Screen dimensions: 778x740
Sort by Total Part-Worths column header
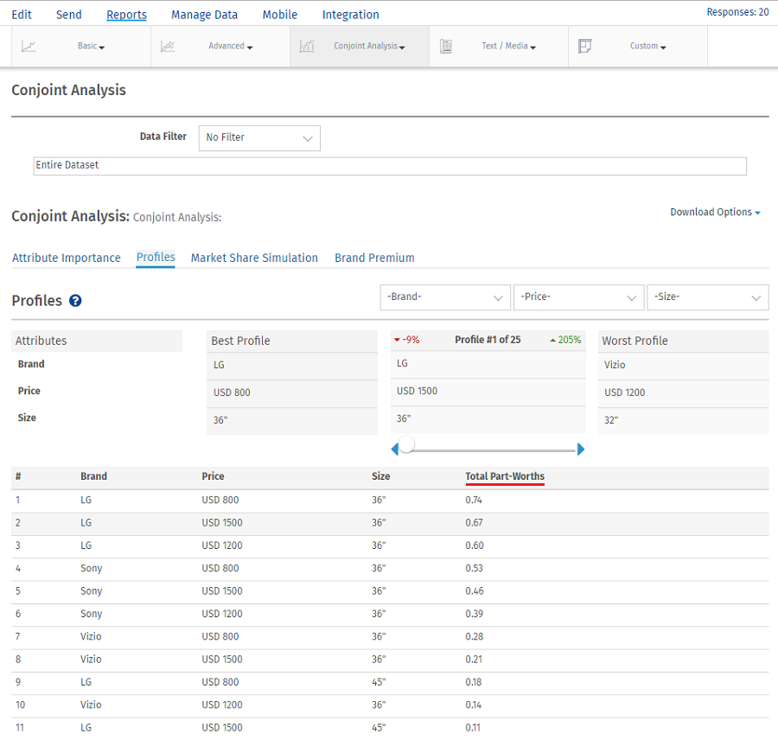point(505,476)
